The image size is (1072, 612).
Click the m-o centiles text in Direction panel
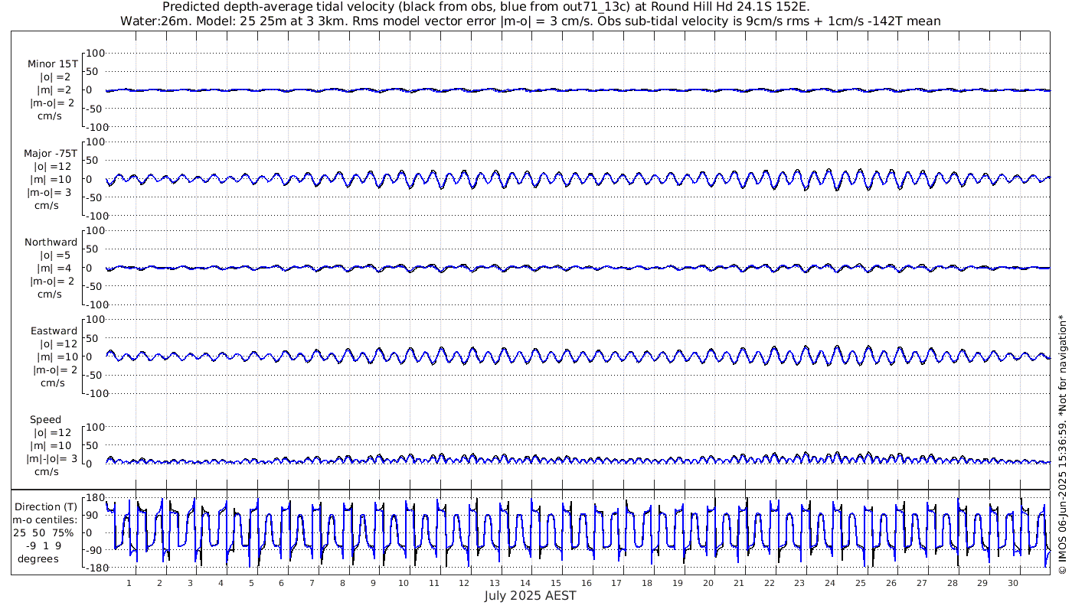tap(47, 521)
